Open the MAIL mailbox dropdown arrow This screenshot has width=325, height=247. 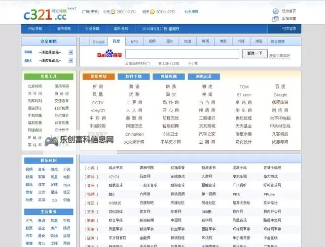tap(71, 52)
